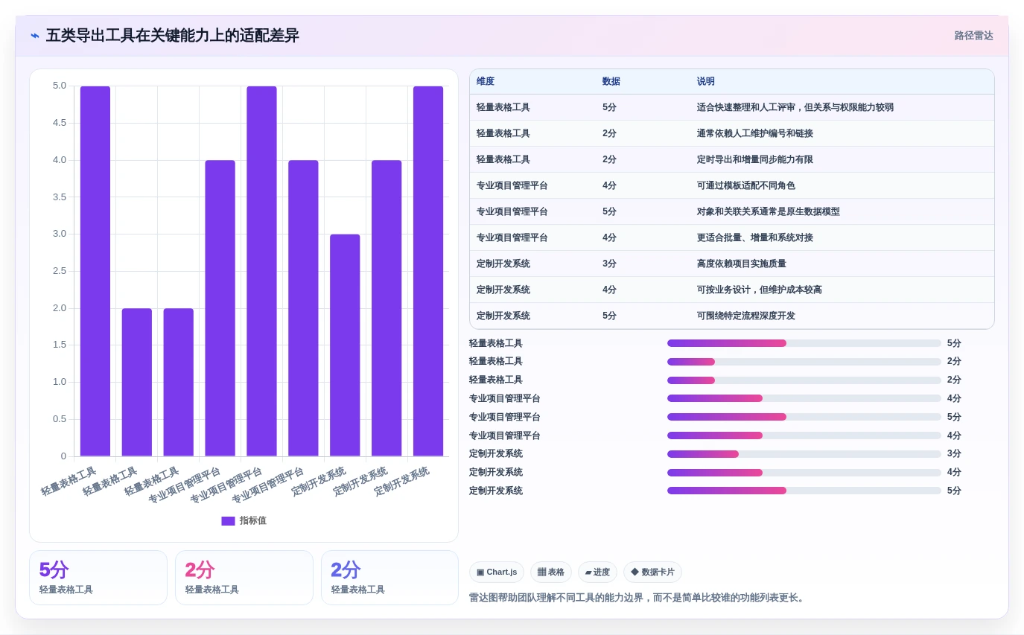Select the 进度 chip

point(597,572)
